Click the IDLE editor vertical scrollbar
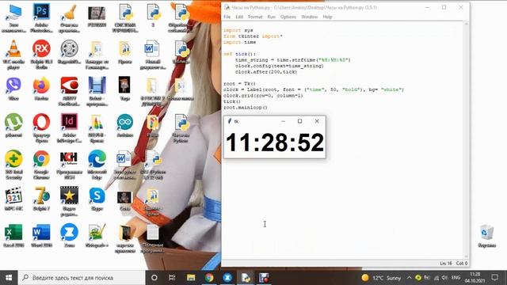 (x=466, y=139)
